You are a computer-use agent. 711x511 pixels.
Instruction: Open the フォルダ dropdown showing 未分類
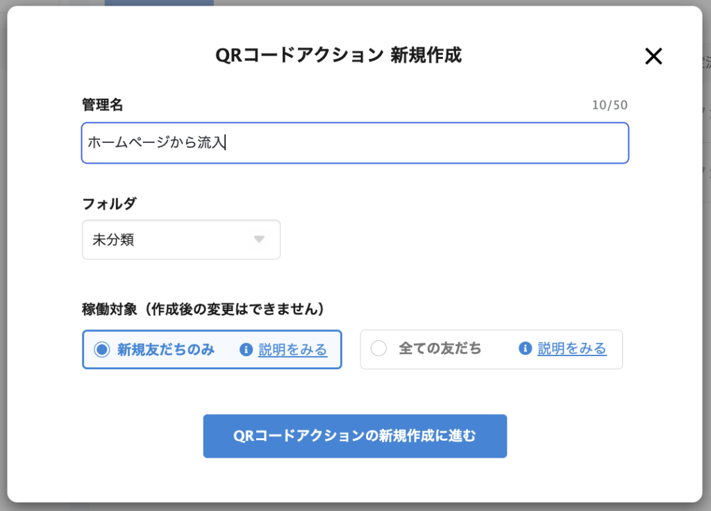point(181,240)
